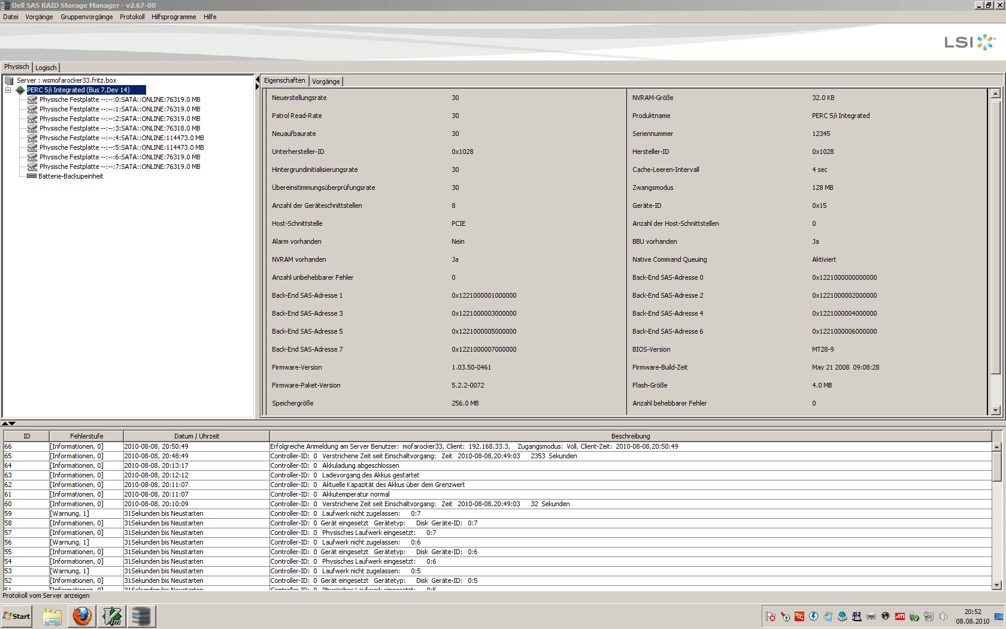This screenshot has width=1006, height=629.
Task: Switch to the Logisch tab
Action: tap(46, 68)
